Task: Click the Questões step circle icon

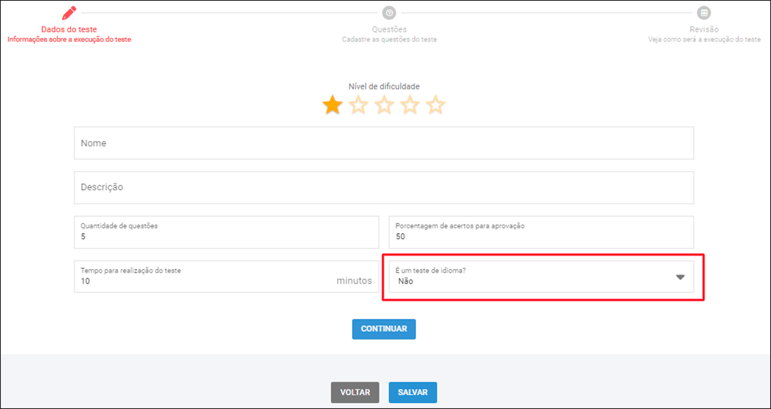Action: point(389,13)
